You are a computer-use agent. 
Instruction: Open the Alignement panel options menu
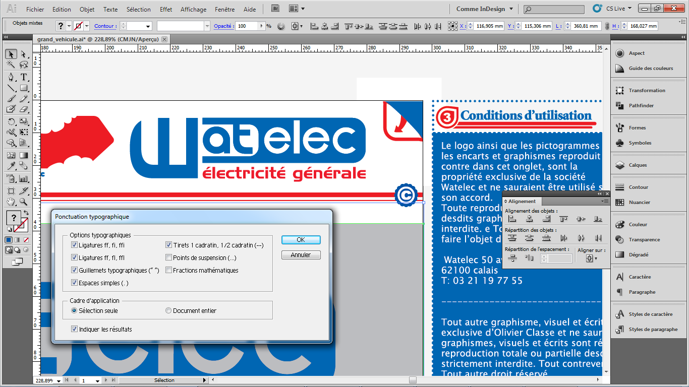(x=605, y=202)
